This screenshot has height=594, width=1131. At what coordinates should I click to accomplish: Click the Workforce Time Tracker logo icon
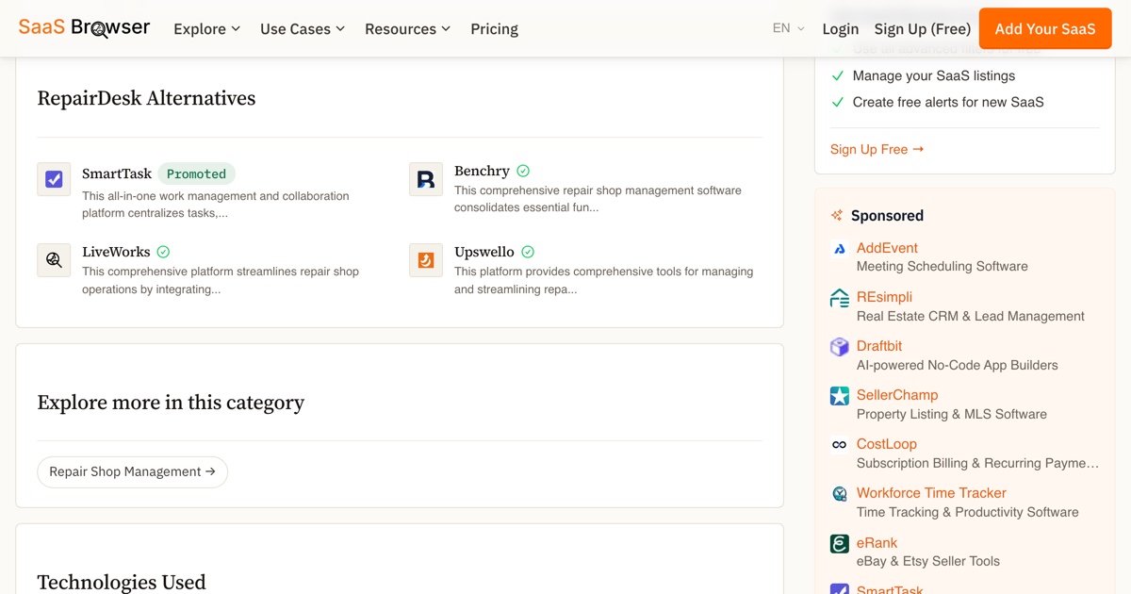[839, 494]
